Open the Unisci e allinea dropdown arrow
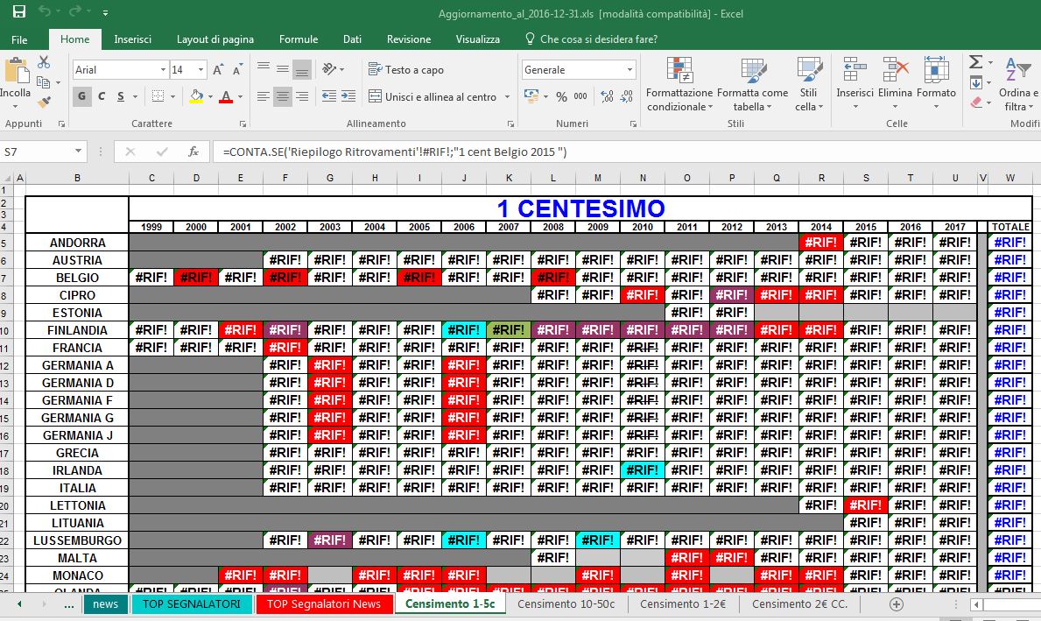Image resolution: width=1041 pixels, height=621 pixels. click(505, 97)
